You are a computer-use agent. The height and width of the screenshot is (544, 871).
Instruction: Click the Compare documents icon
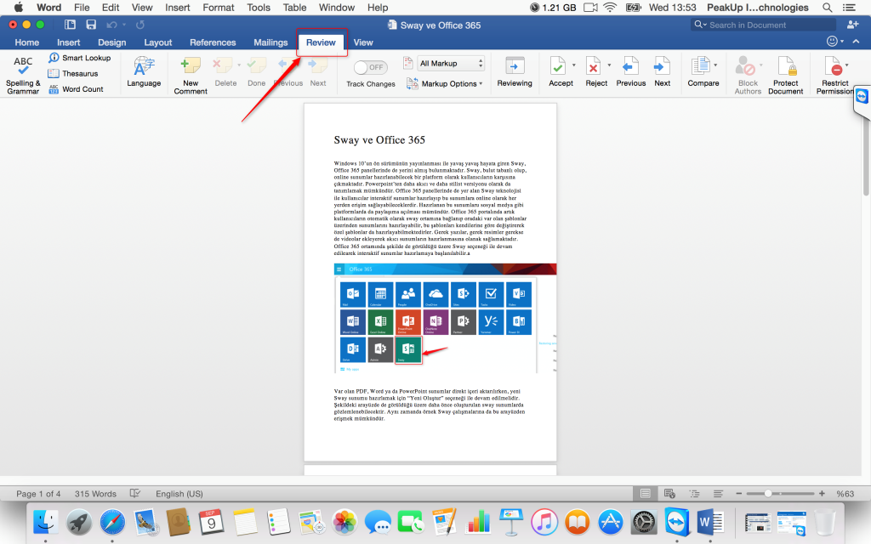(701, 66)
